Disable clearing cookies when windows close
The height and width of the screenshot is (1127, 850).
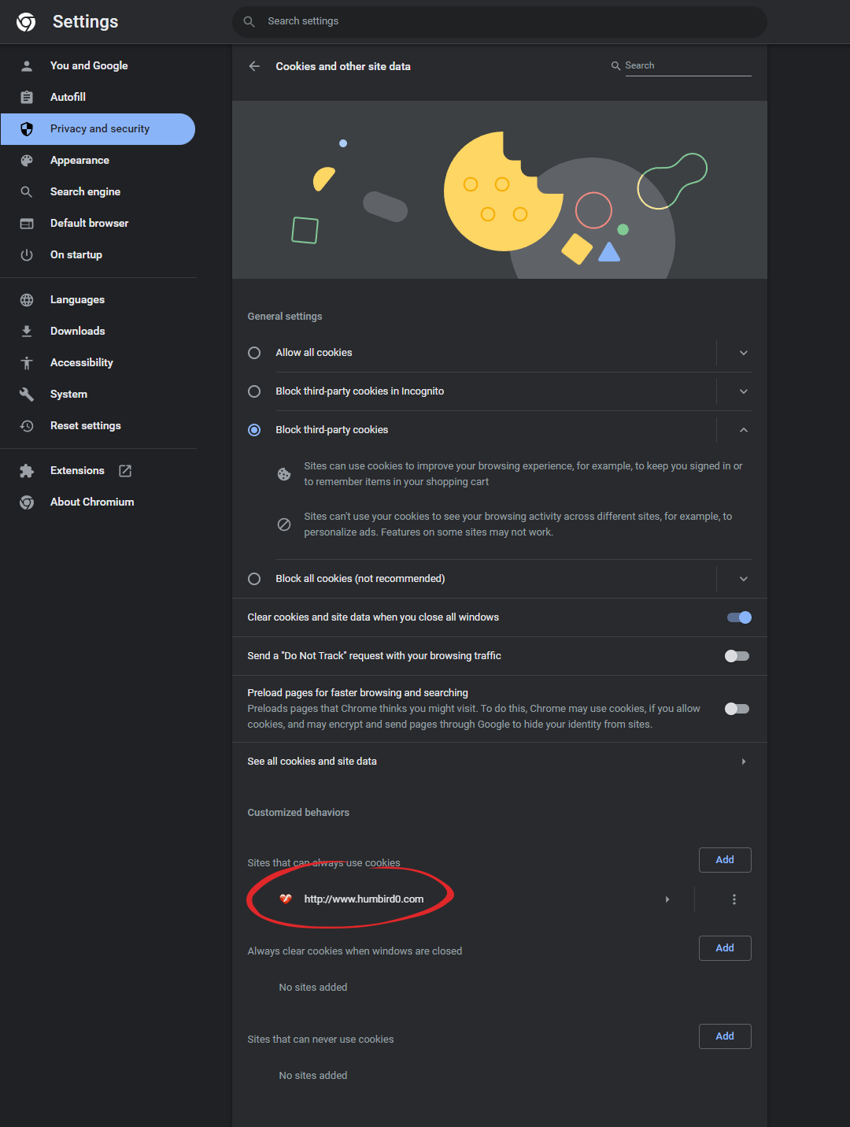pyautogui.click(x=738, y=617)
